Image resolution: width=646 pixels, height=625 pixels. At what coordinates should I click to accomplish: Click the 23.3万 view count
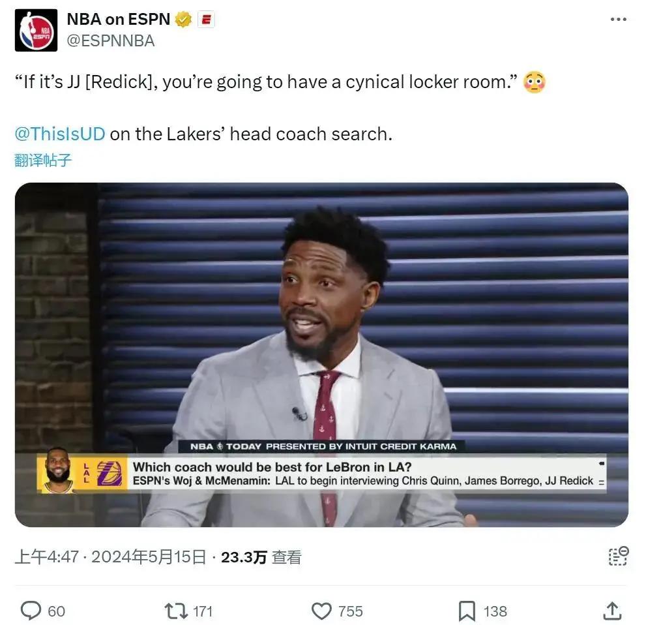(244, 557)
